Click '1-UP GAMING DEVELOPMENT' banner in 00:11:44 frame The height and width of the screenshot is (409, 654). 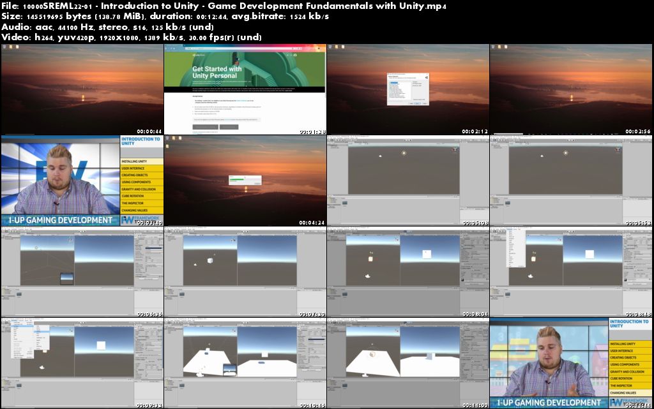[549, 403]
